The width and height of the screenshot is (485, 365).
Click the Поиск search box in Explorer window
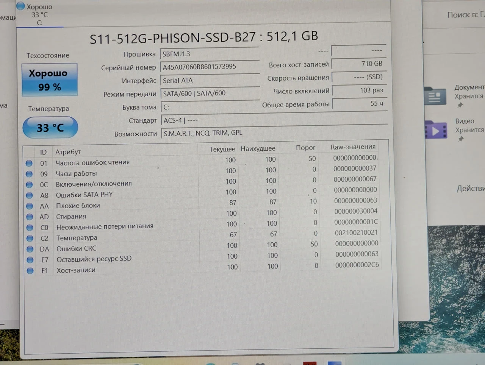(x=465, y=15)
